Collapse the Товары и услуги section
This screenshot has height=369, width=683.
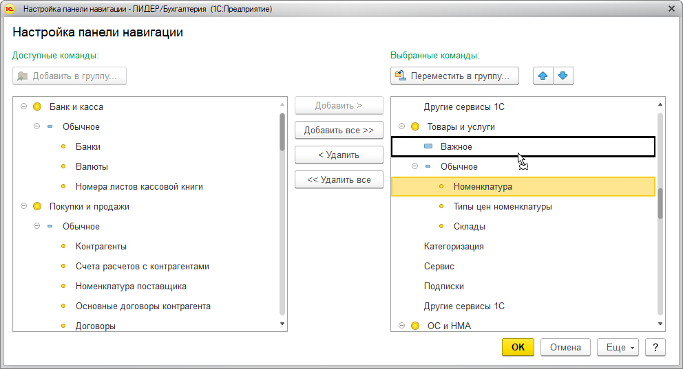point(401,126)
